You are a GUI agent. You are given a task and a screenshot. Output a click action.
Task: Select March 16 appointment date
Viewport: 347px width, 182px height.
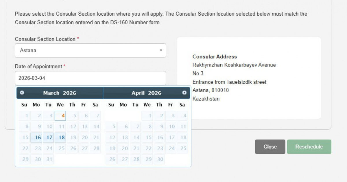(37, 138)
